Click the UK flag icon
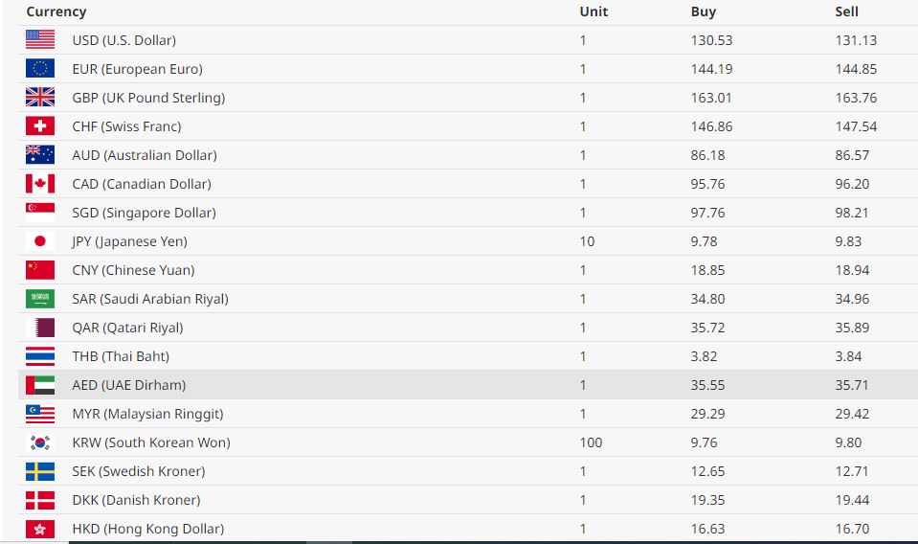Image resolution: width=918 pixels, height=544 pixels. [x=40, y=98]
